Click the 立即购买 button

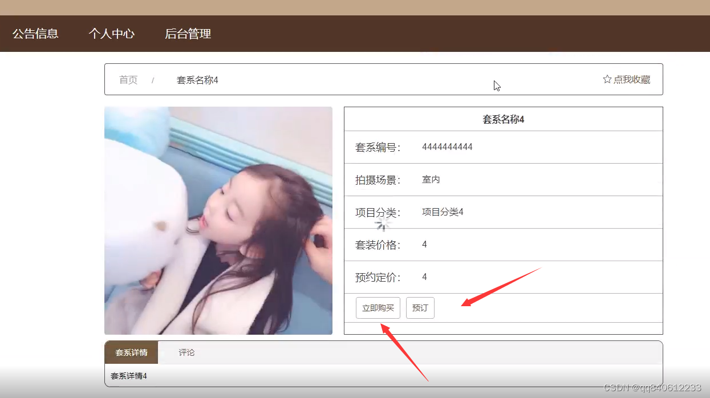(x=378, y=308)
